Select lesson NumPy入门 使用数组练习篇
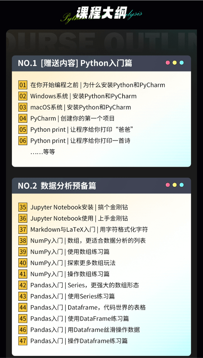 pyautogui.click(x=70, y=252)
